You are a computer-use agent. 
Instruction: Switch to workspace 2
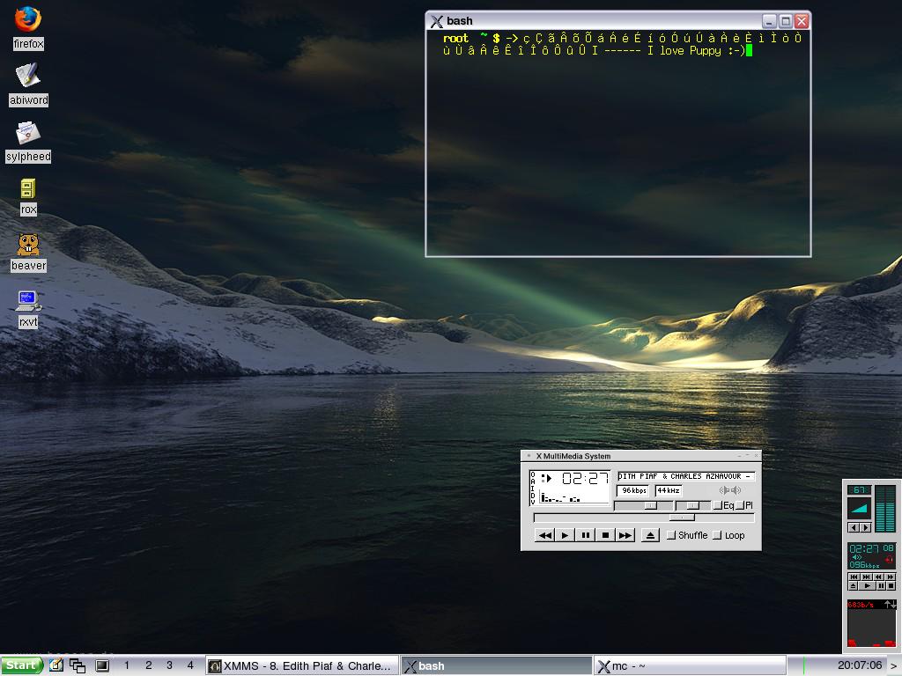(148, 665)
